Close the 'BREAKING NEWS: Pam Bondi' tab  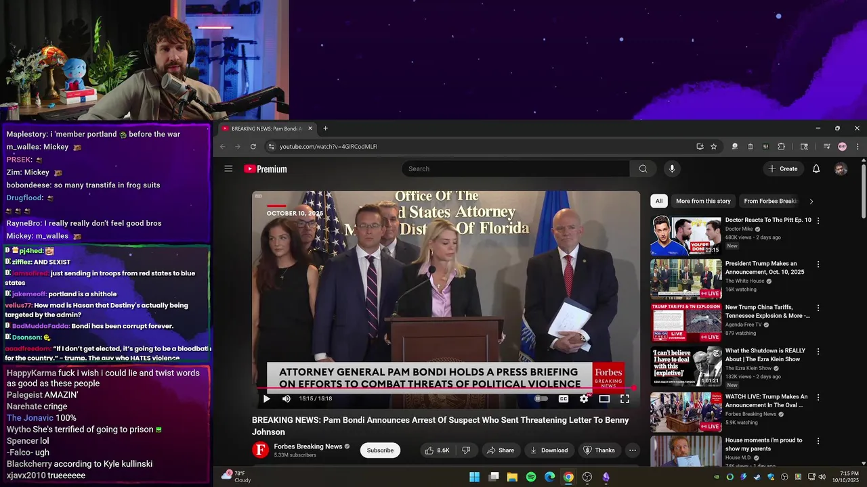[x=310, y=129]
